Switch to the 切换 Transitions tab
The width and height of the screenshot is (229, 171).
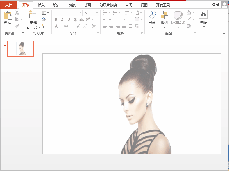[x=72, y=5]
